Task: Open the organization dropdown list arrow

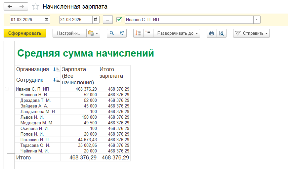Action: (x=257, y=20)
